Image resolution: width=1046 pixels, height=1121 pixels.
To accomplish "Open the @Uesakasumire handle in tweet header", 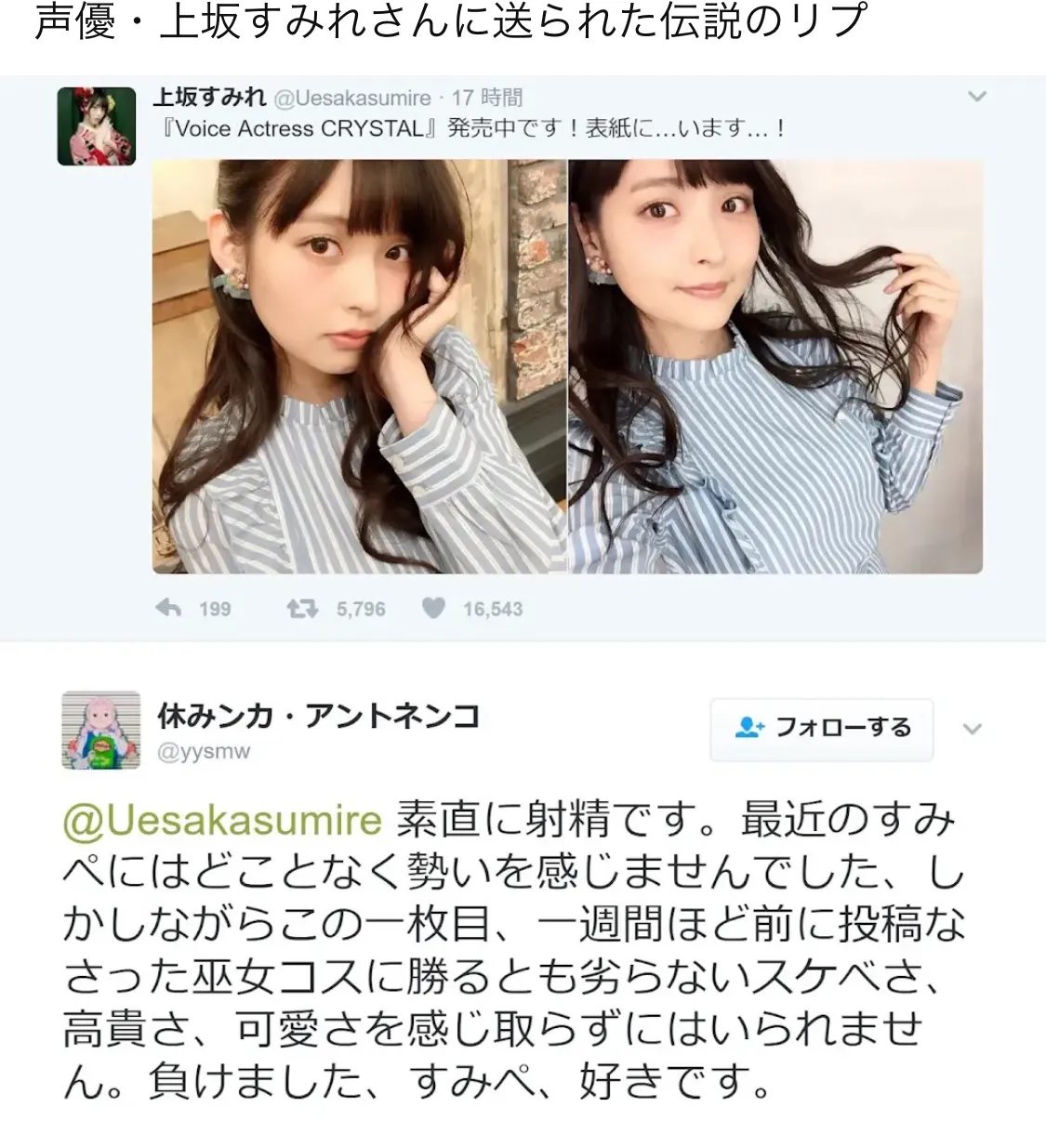I will coord(352,98).
